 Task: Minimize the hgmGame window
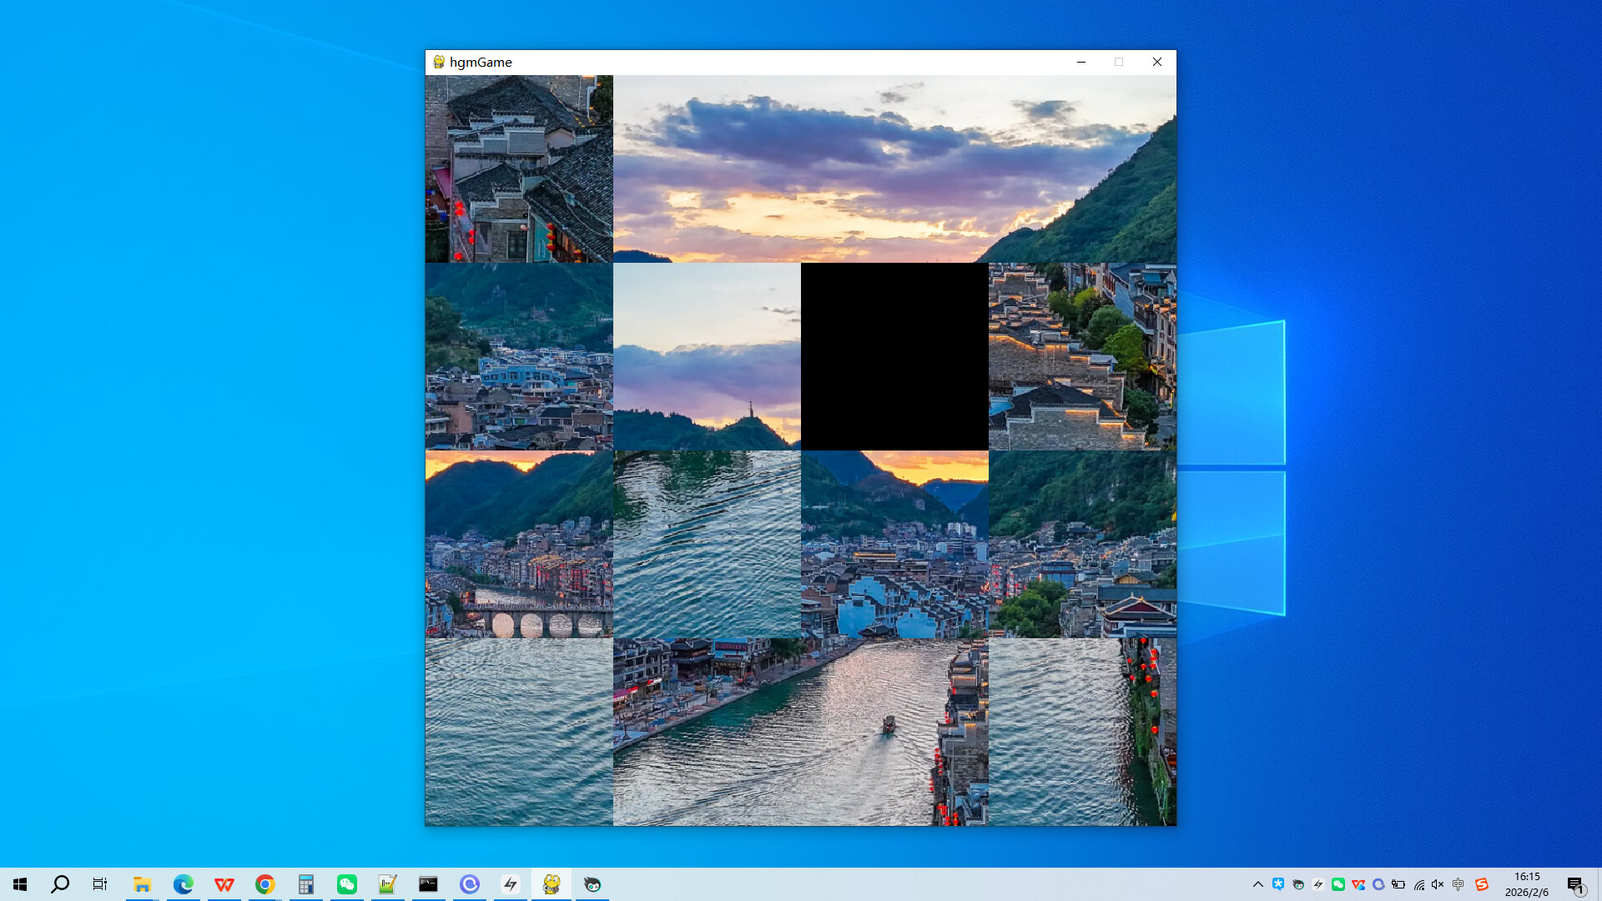tap(1081, 62)
